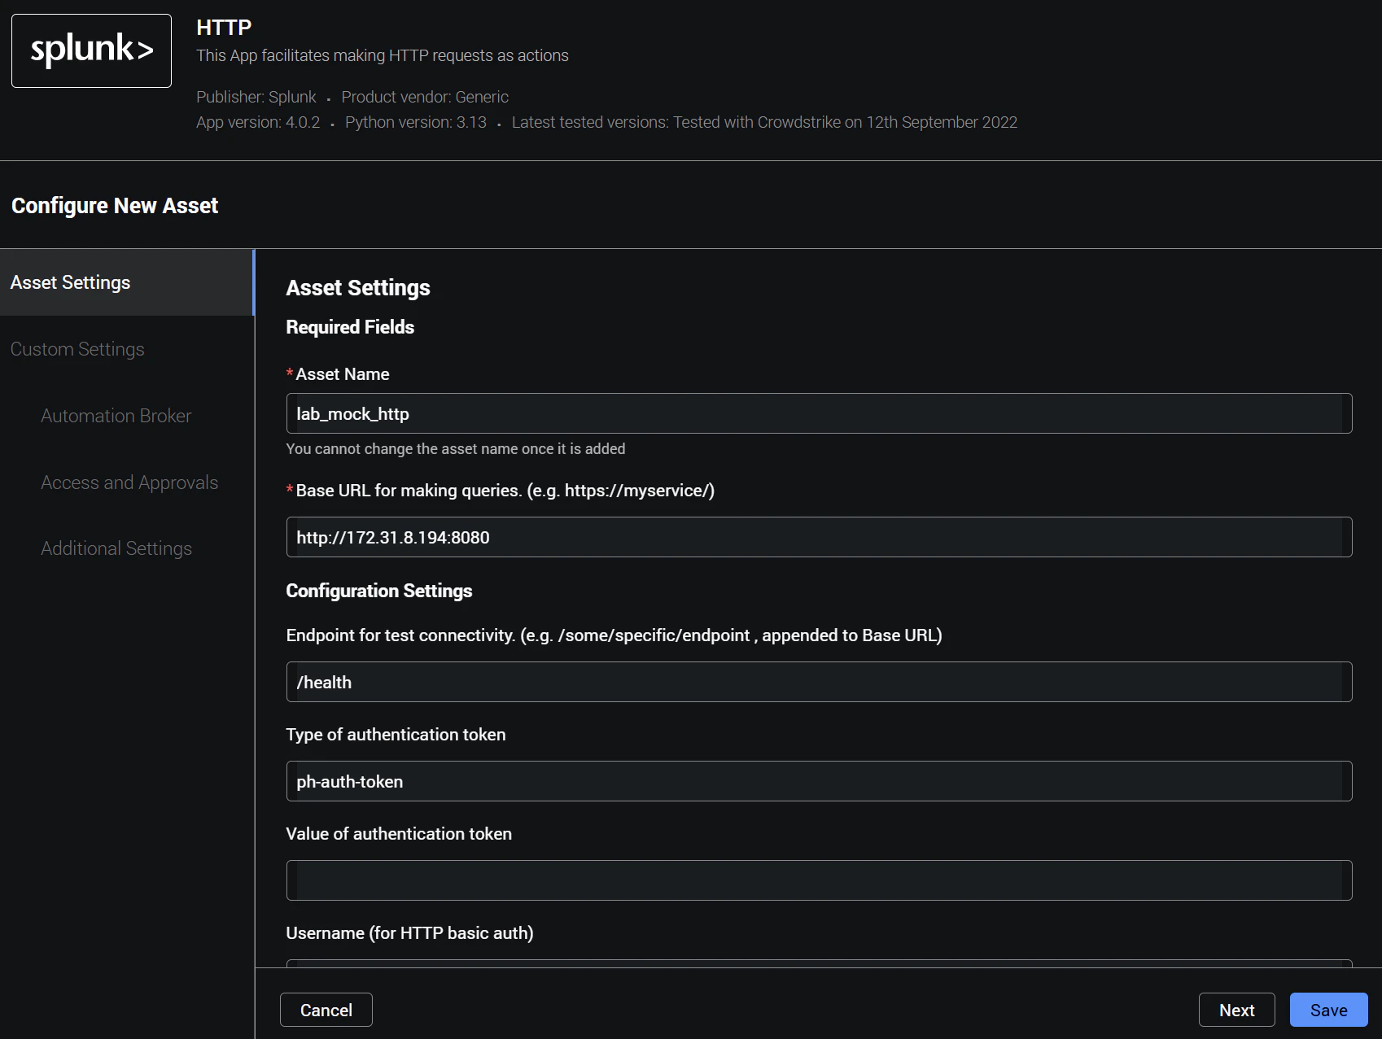The image size is (1382, 1039).
Task: Focus the test connectivity endpoint field
Action: click(x=819, y=682)
